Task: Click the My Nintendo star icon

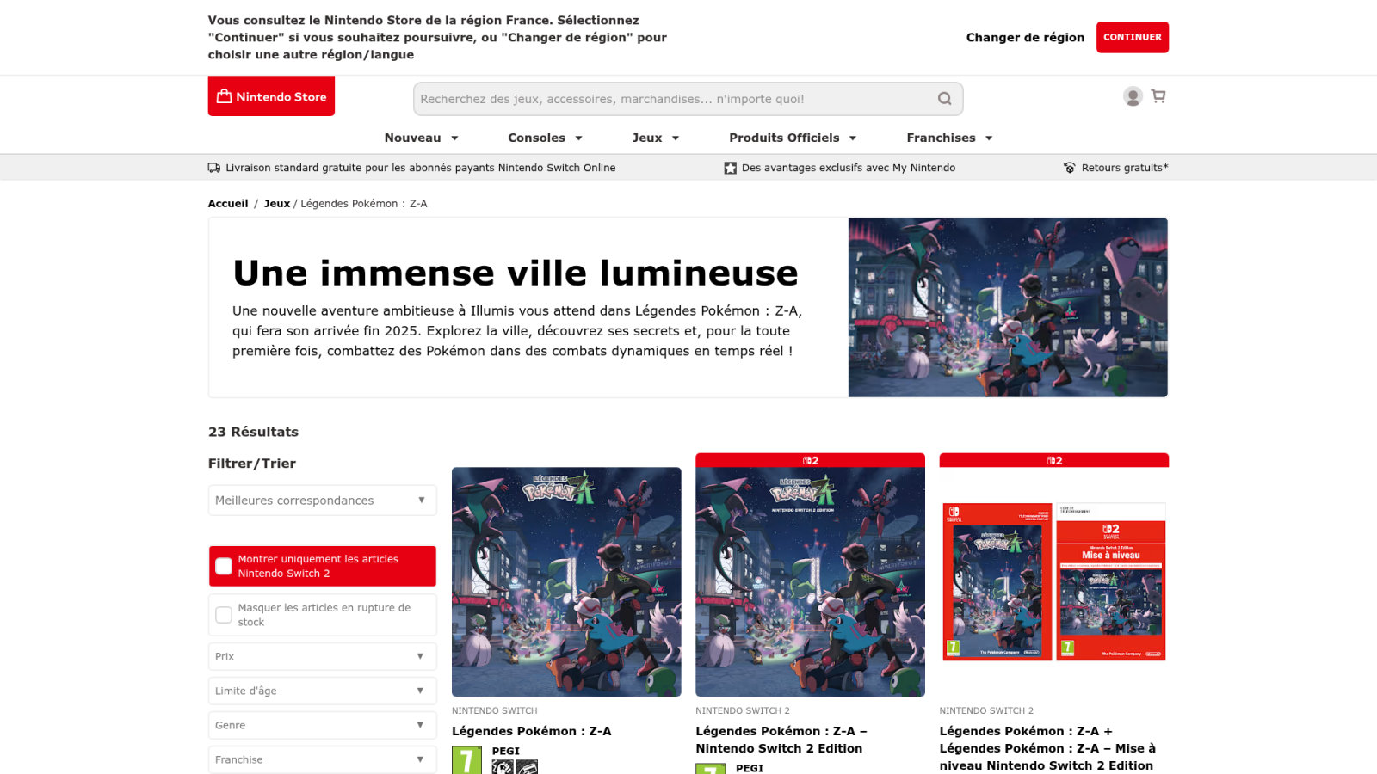Action: pos(731,168)
